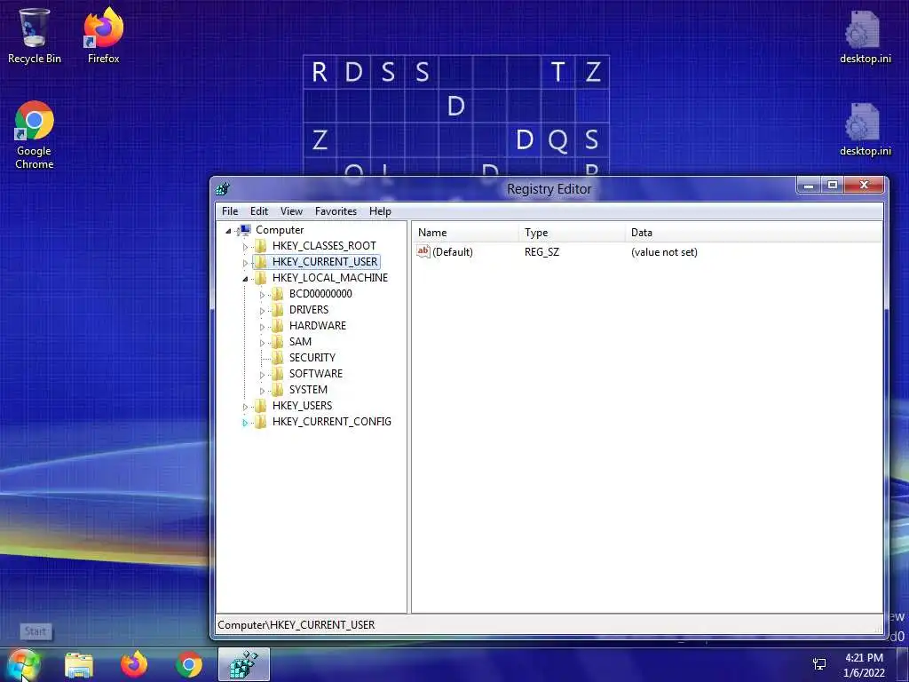Screen dimensions: 909x682
Task: Click the Data column header
Action: click(754, 233)
